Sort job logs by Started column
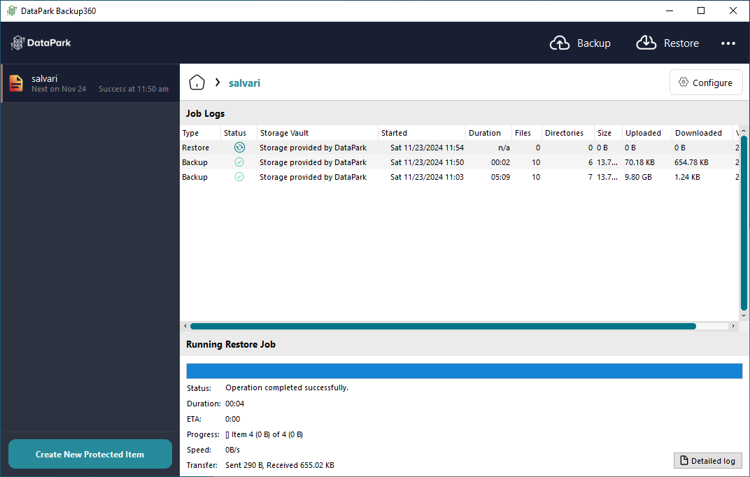 422,133
